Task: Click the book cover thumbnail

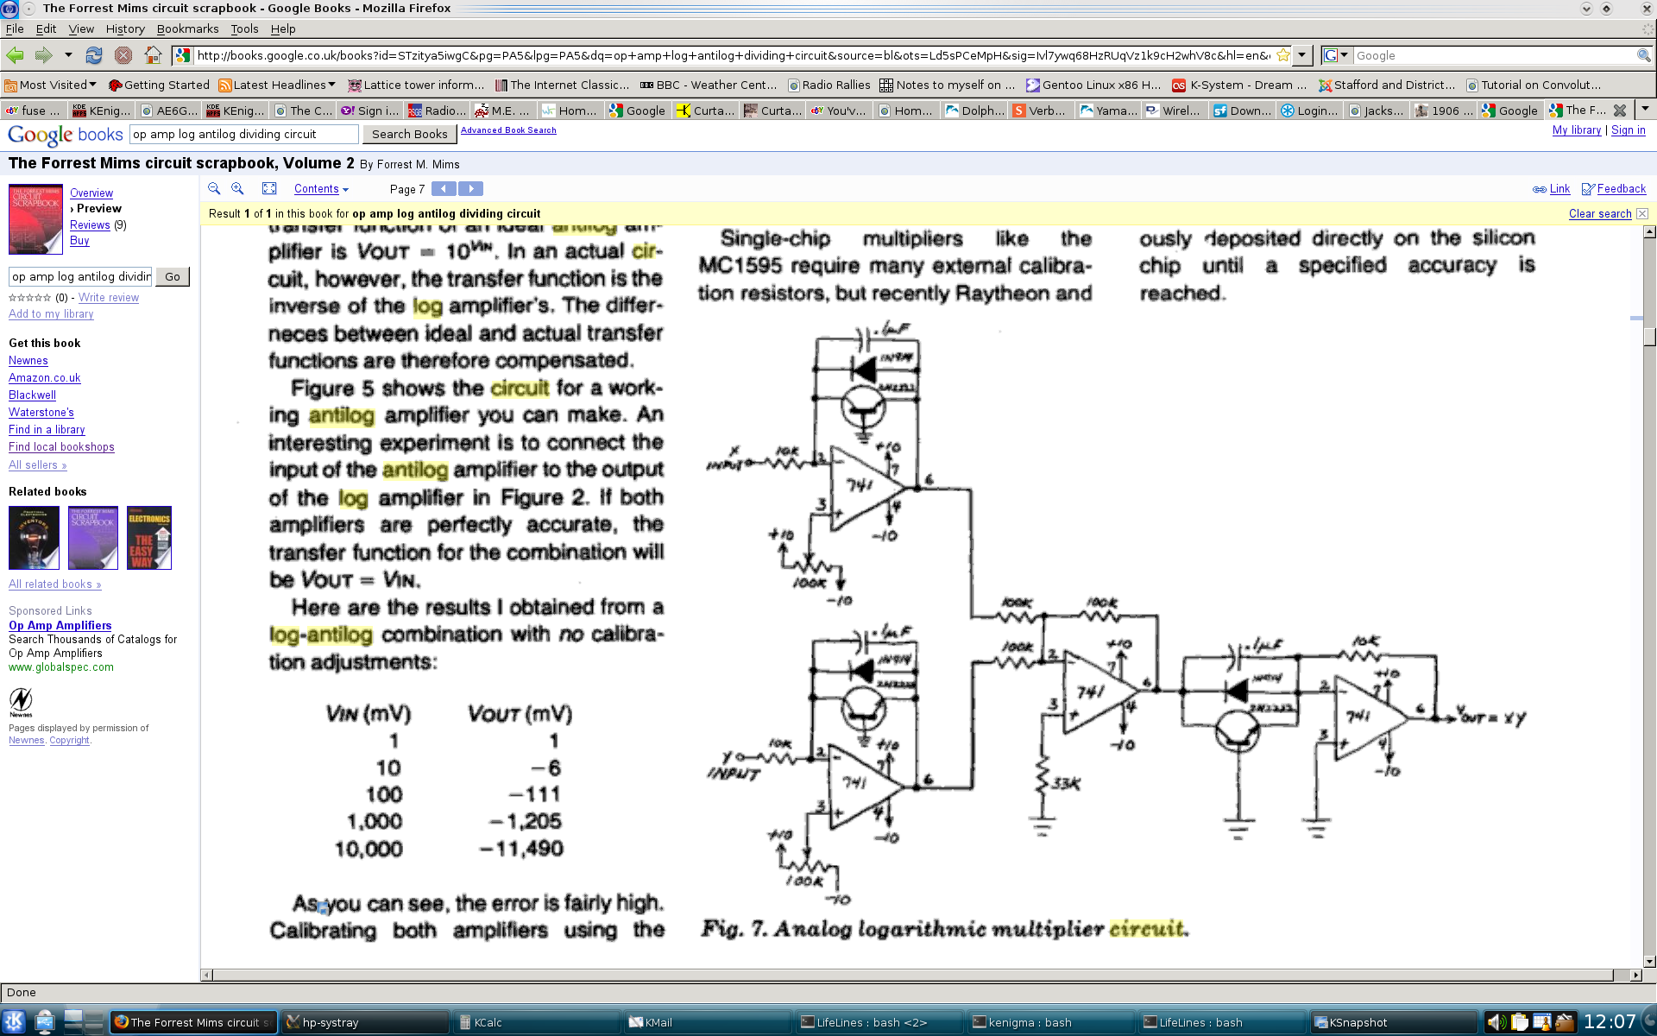Action: (x=35, y=219)
